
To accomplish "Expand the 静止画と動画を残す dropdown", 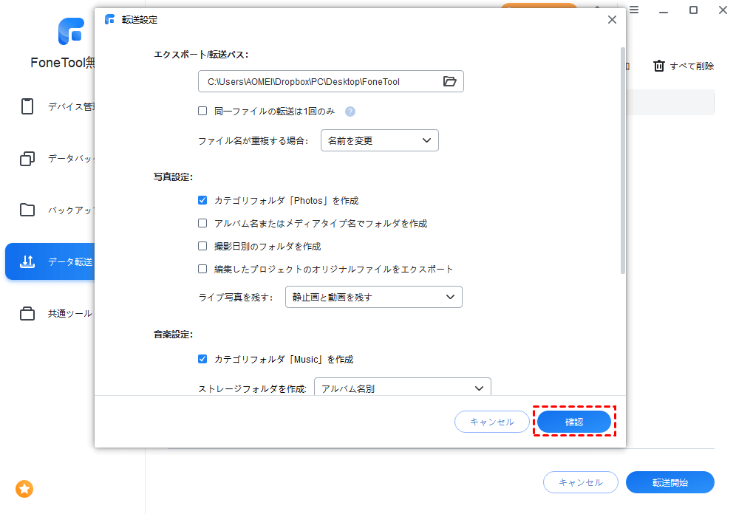I will pyautogui.click(x=373, y=297).
